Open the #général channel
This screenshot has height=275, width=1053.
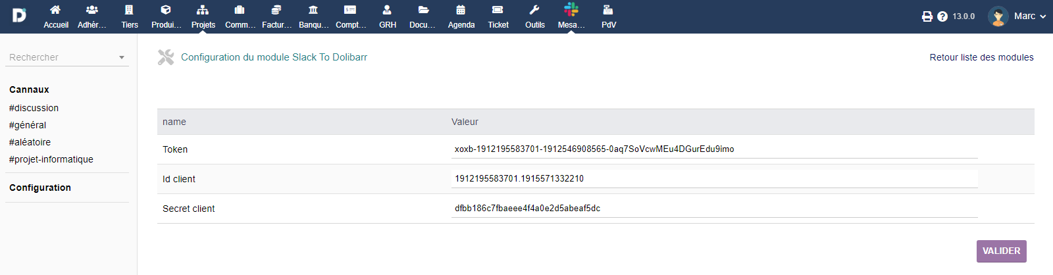pyautogui.click(x=28, y=125)
